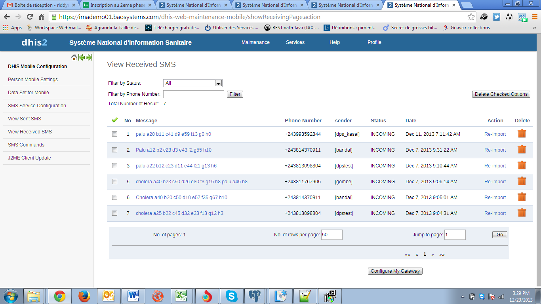Click Delete Checked Options button
Screen dimensions: 541x304
point(501,94)
